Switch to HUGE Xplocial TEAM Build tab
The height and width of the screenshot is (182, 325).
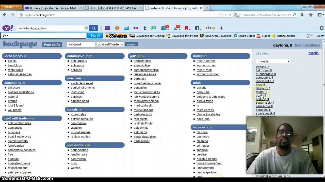point(114,8)
